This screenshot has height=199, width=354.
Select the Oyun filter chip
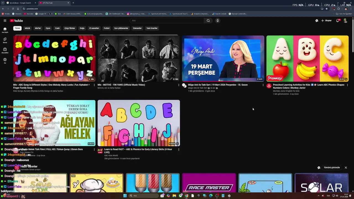[x=48, y=28]
